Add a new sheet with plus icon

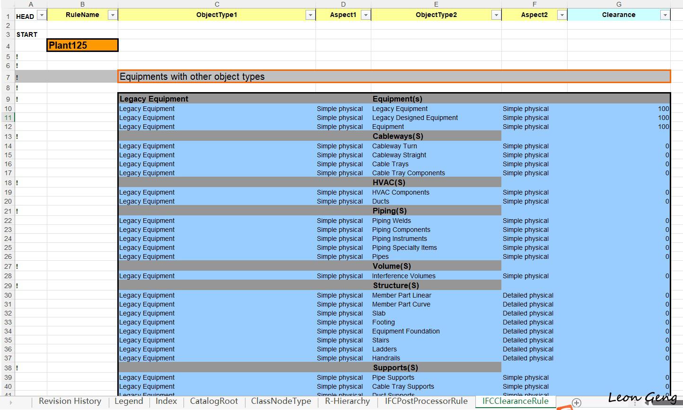(577, 402)
